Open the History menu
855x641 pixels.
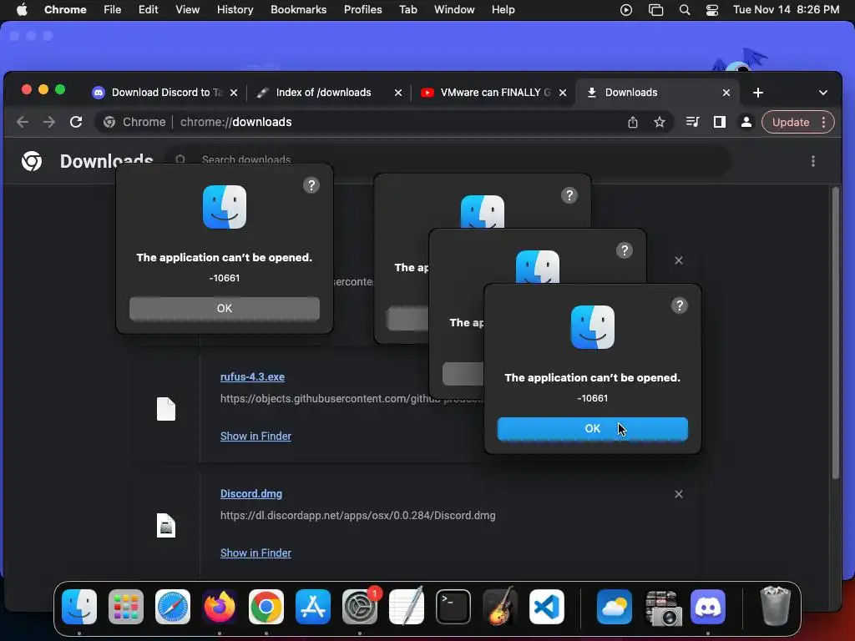pos(235,10)
